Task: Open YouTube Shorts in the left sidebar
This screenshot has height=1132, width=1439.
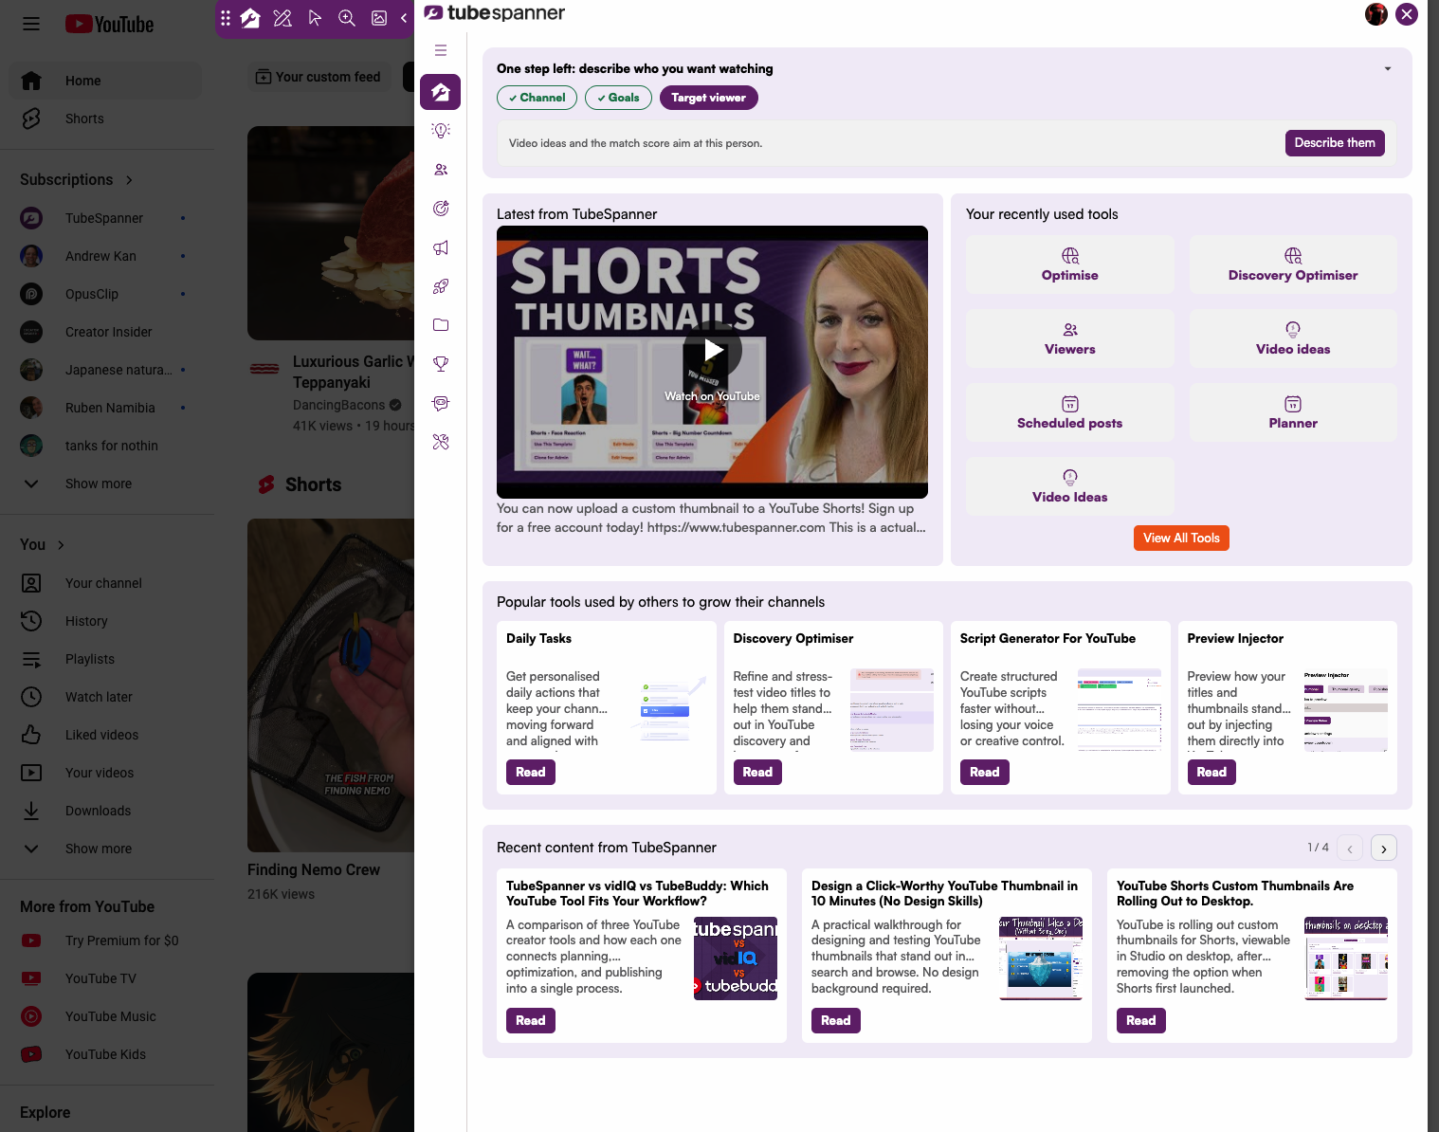Action: (x=106, y=119)
